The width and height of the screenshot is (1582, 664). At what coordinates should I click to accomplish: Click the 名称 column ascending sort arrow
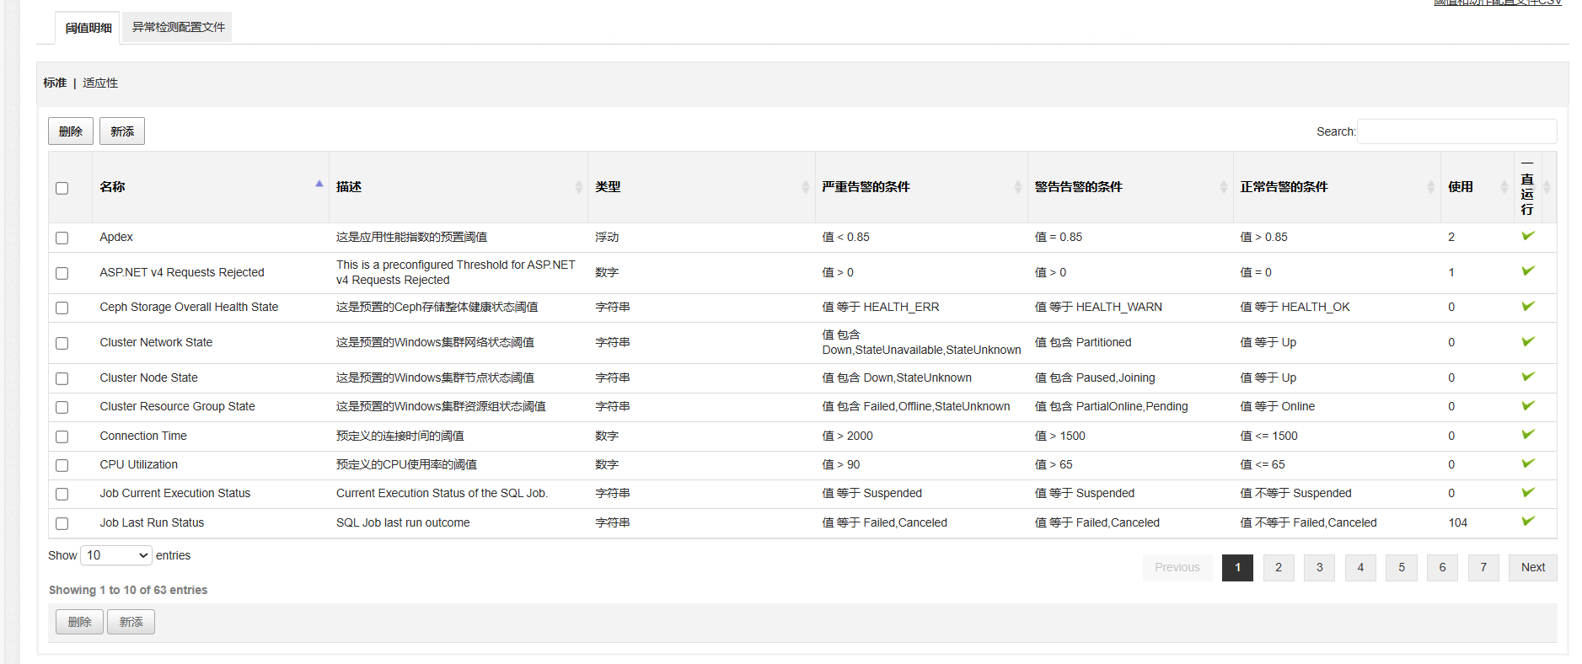tap(319, 184)
